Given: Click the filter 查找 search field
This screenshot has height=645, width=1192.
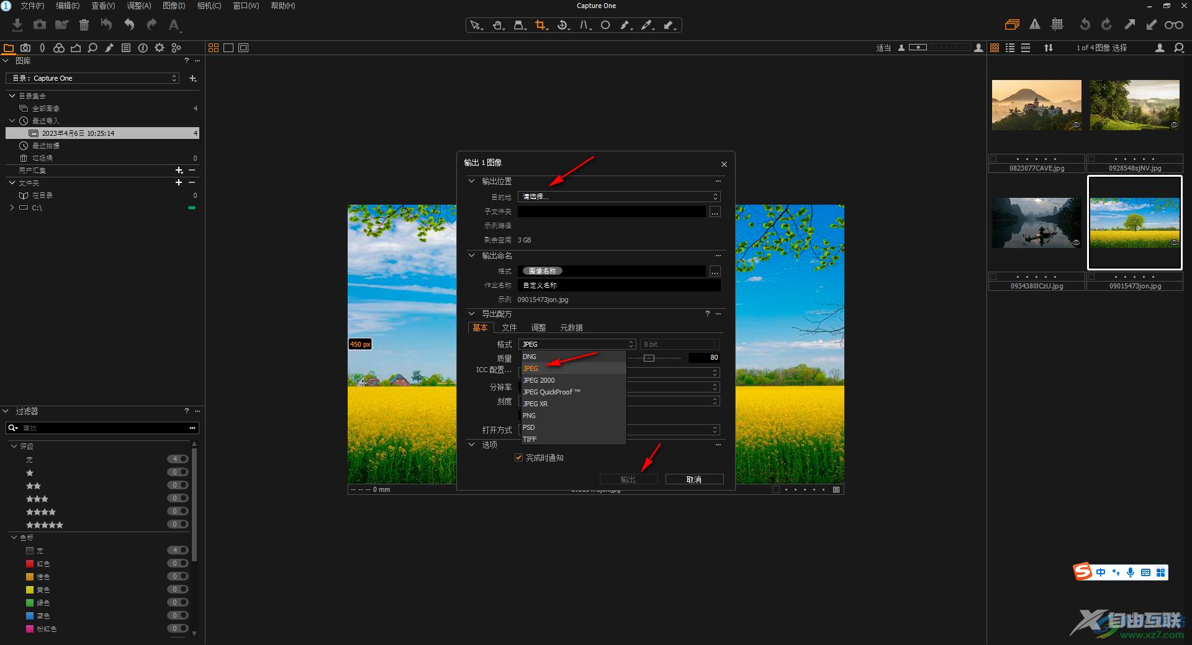Looking at the screenshot, I should [x=102, y=428].
